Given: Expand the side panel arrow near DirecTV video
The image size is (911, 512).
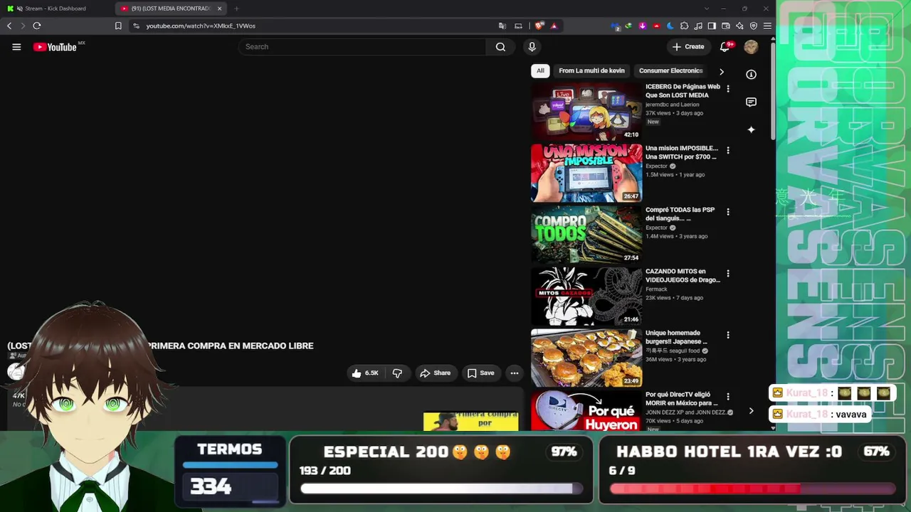Looking at the screenshot, I should click(x=751, y=411).
